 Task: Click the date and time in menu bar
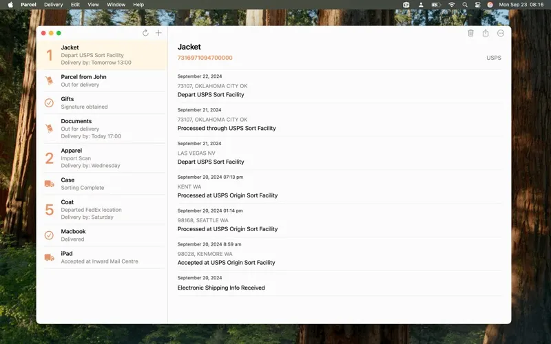coord(521,4)
